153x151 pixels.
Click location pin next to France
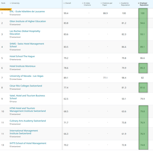[x=10, y=102]
